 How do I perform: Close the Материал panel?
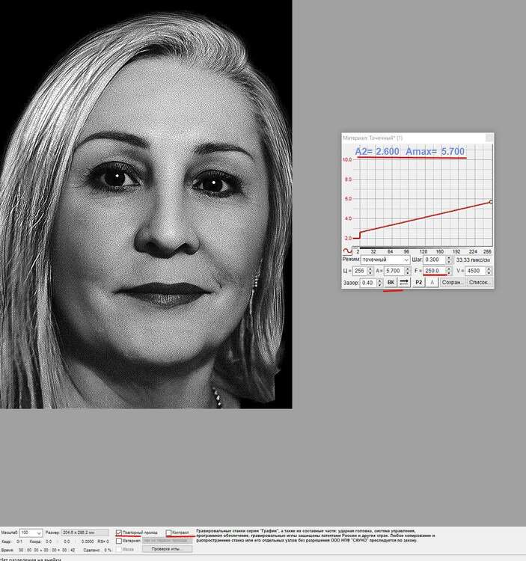[489, 138]
